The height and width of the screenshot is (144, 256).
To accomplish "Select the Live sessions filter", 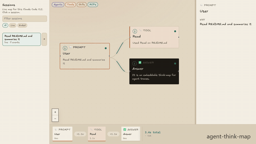I will [x=13, y=25].
